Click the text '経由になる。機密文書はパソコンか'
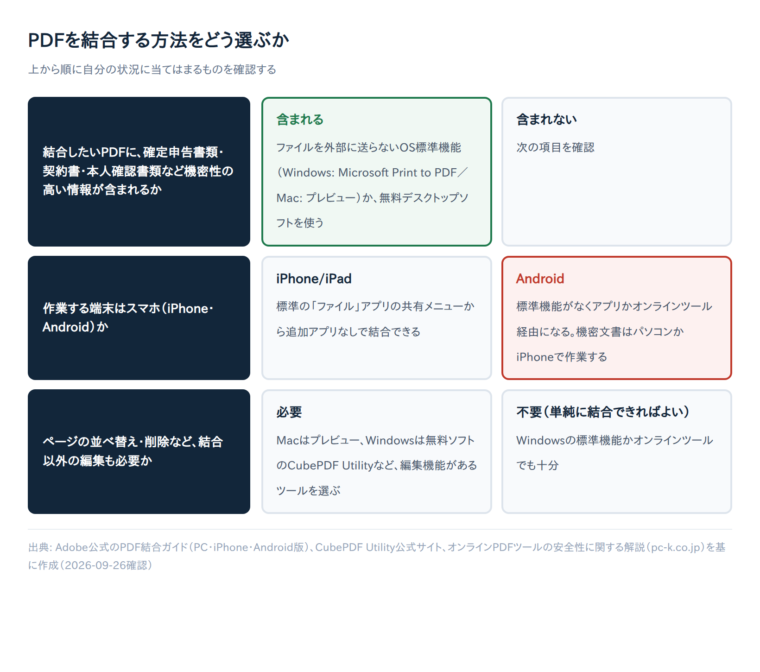 pos(600,332)
